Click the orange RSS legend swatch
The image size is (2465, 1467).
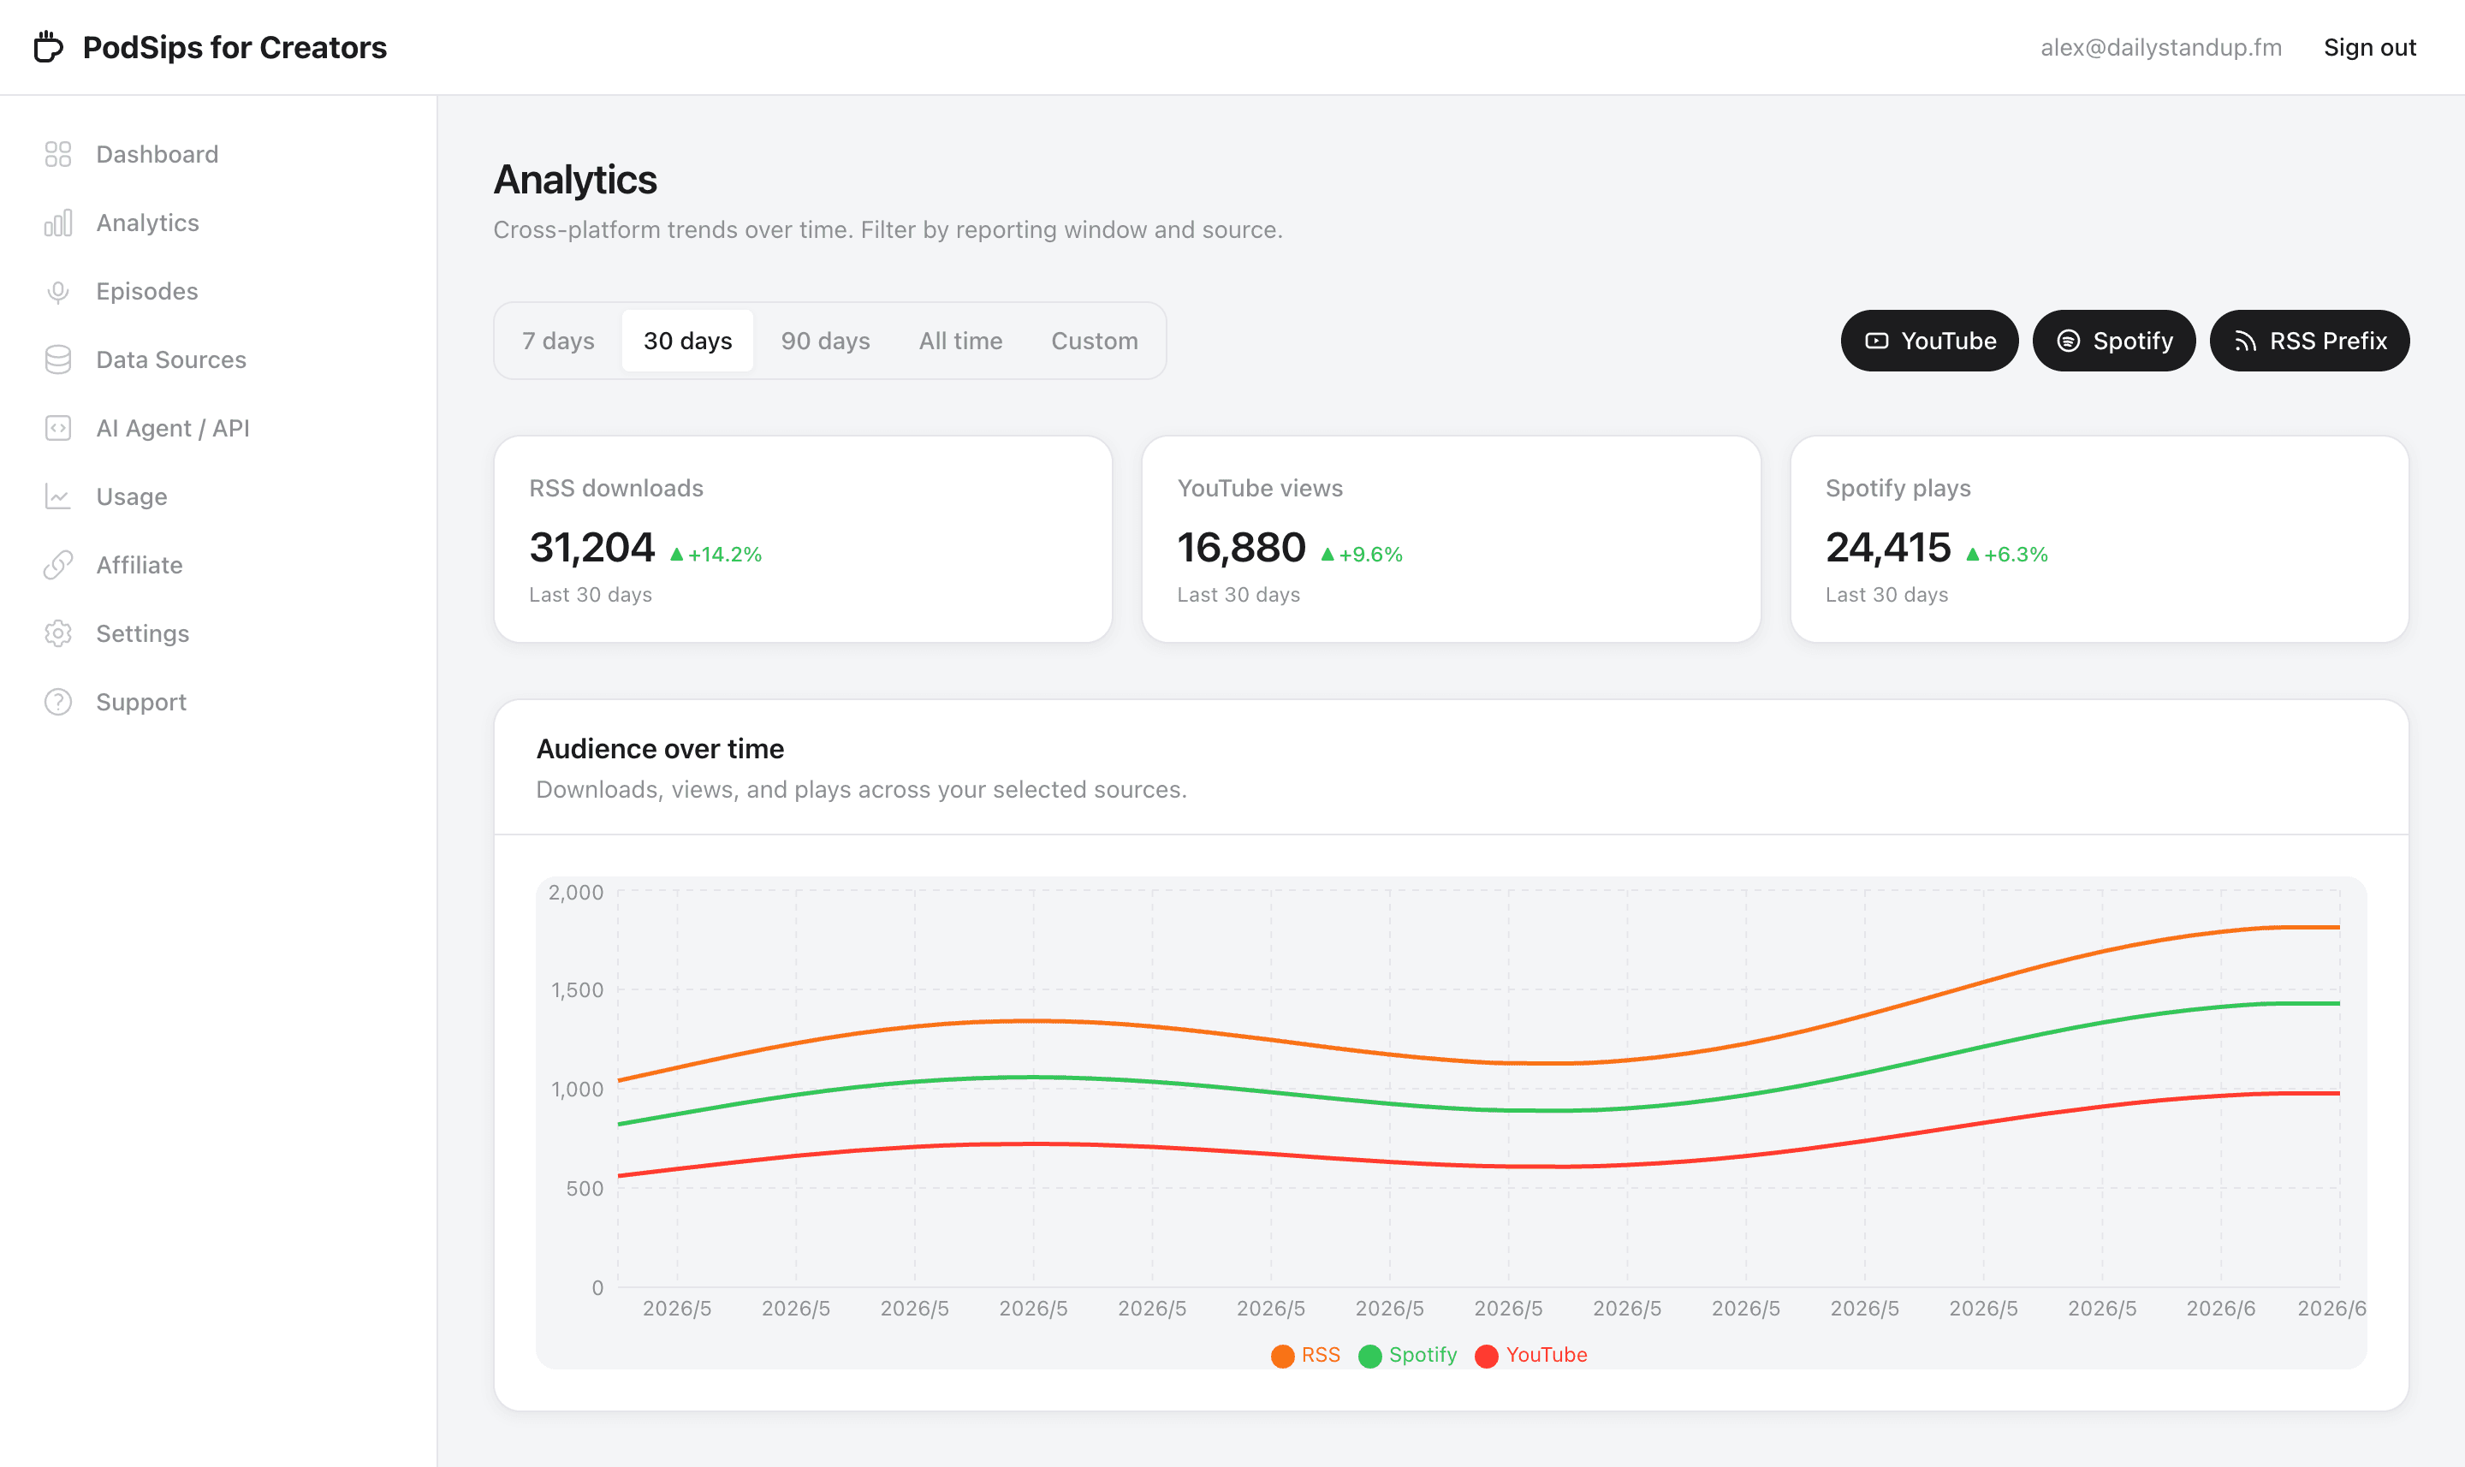tap(1283, 1355)
